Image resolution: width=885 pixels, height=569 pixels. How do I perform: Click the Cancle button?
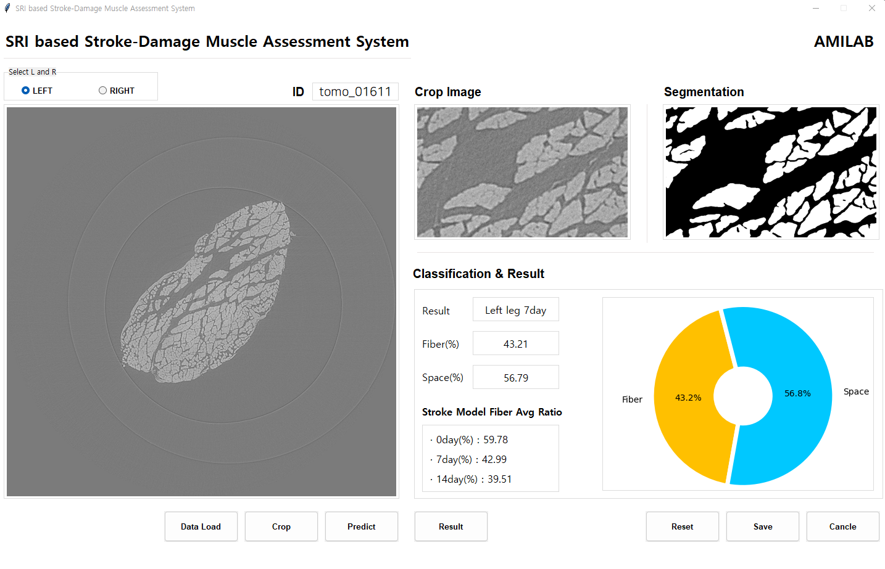(x=843, y=526)
